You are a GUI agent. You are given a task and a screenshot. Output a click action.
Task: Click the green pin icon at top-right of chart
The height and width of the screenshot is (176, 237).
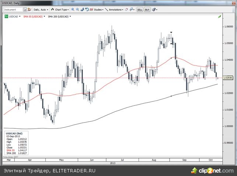point(220,17)
